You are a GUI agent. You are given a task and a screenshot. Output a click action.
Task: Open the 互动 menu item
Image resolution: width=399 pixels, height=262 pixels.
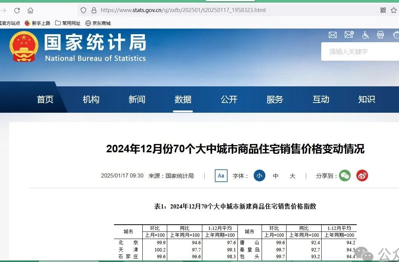tap(320, 99)
